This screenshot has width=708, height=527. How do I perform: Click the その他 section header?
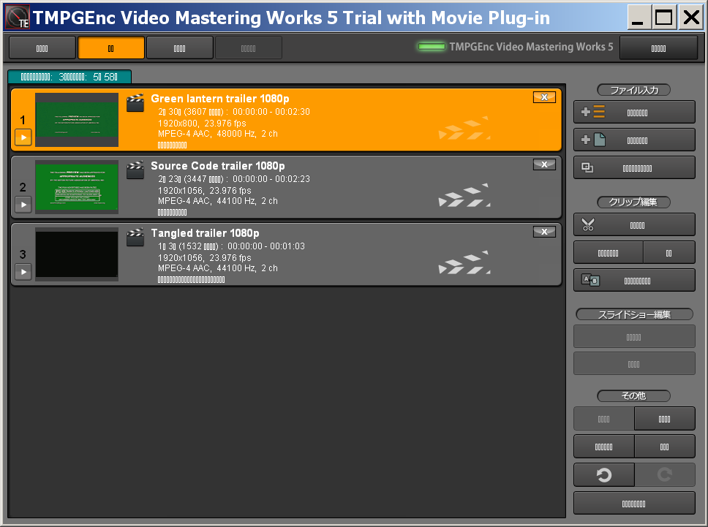pos(634,395)
